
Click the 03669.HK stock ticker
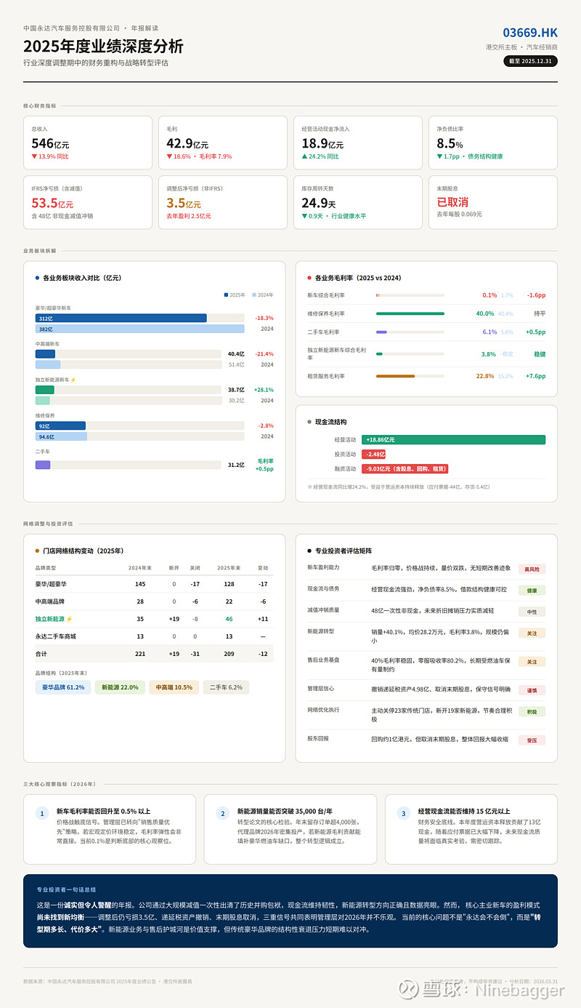pyautogui.click(x=530, y=33)
